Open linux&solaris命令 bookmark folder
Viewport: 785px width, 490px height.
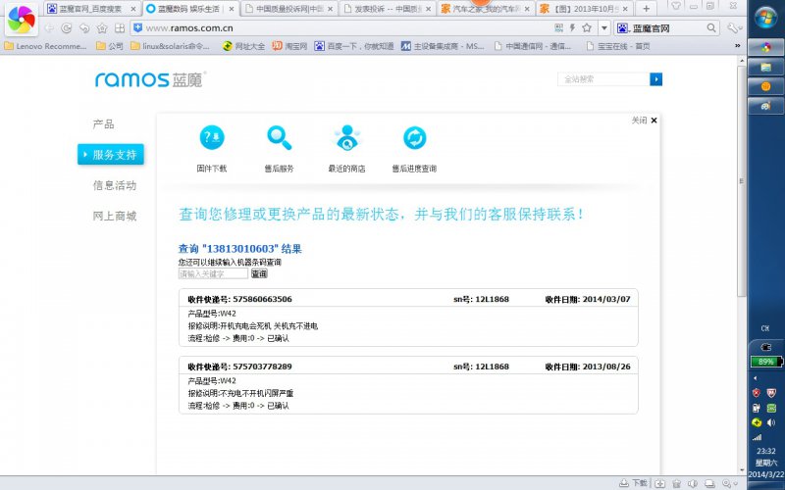click(x=170, y=46)
